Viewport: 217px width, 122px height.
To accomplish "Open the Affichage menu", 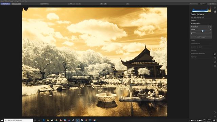I will tap(17, 1).
